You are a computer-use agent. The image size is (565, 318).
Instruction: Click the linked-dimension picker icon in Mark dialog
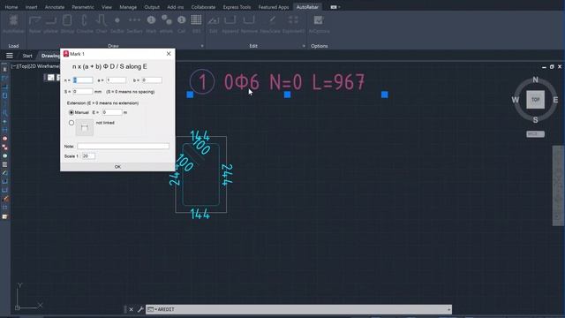[85, 127]
